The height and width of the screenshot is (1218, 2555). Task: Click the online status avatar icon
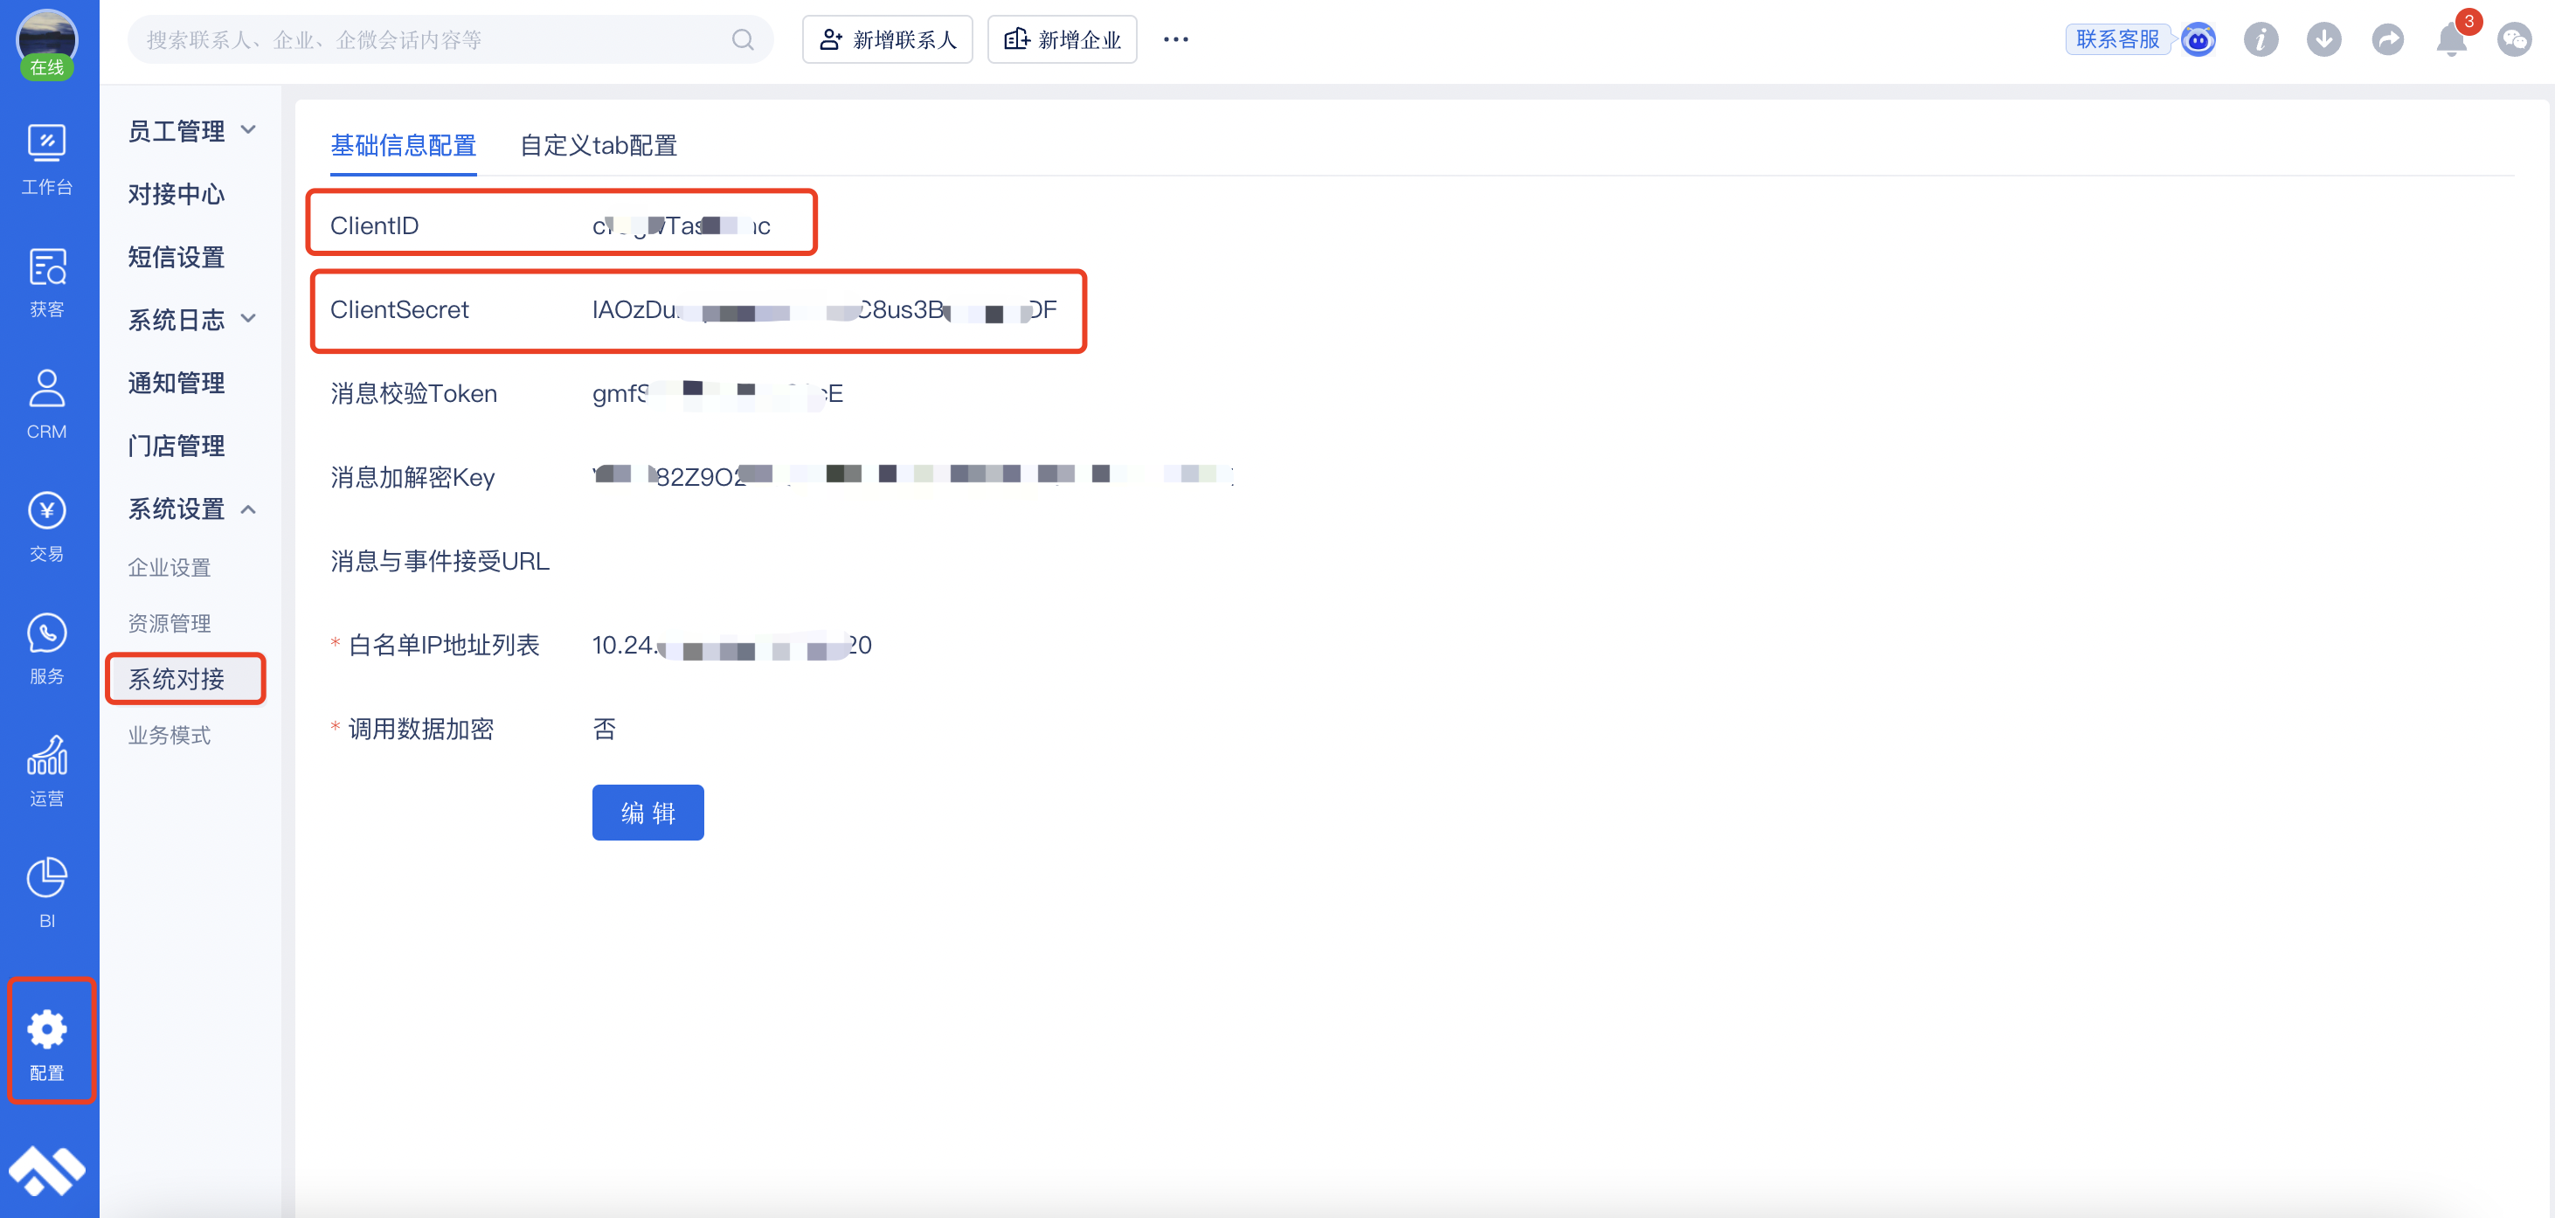pos(49,39)
